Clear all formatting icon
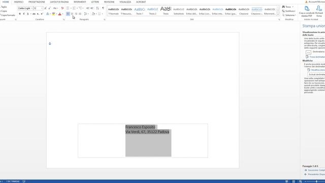This screenshot has width=325, height=183. coord(62,8)
